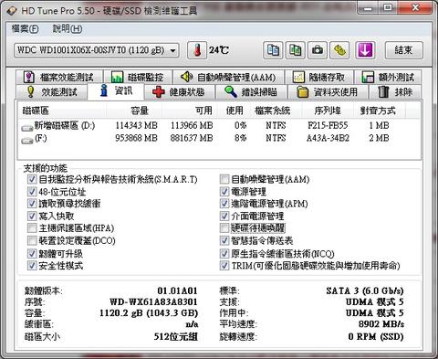Switch to the 磁碟監控 tab
Viewport: 438px width, 359px height.
138,78
